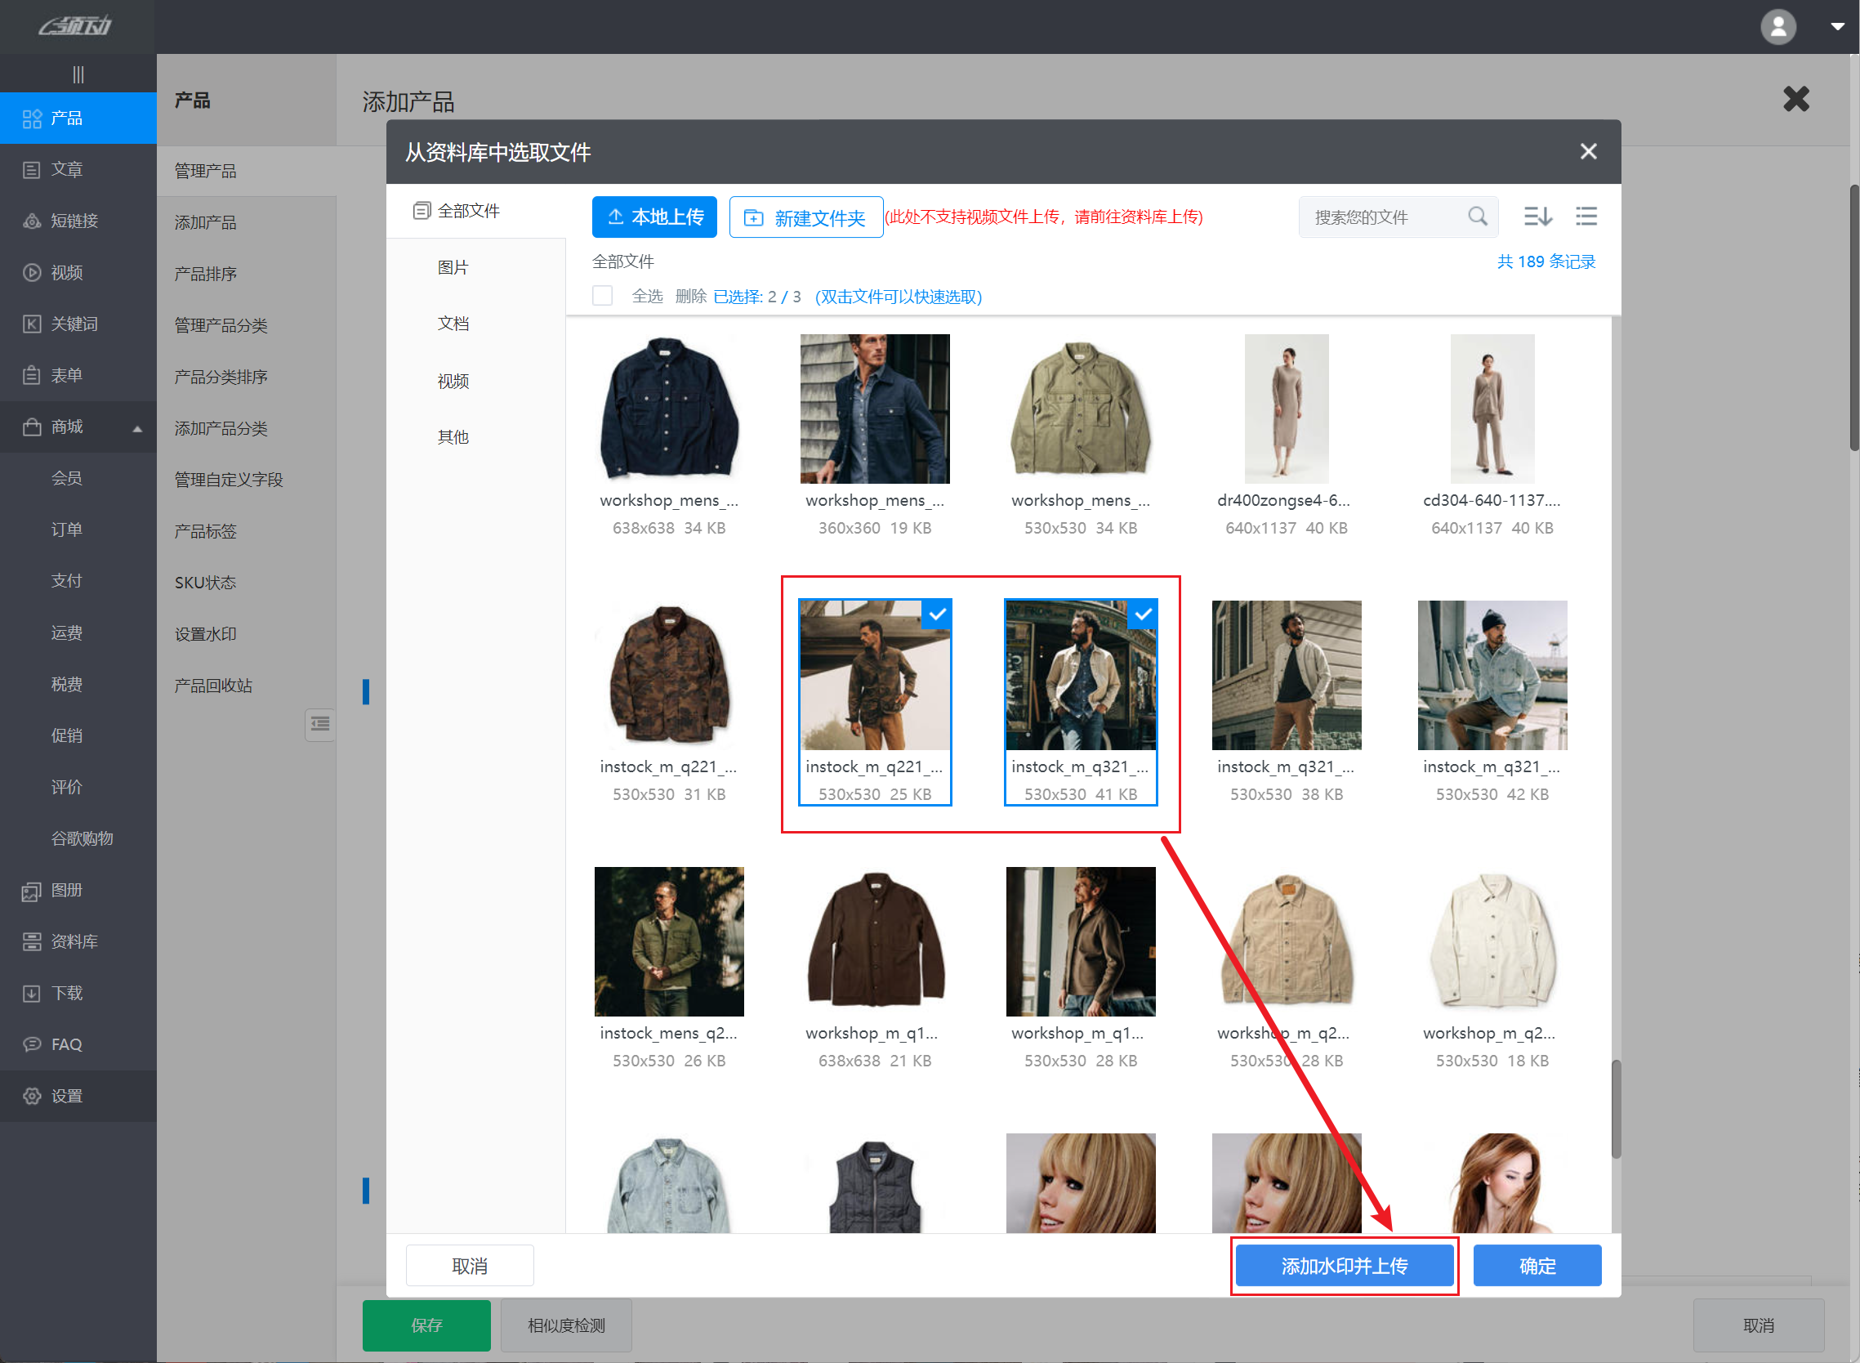Click 添加水印并上传 button
The width and height of the screenshot is (1860, 1363).
pos(1344,1266)
